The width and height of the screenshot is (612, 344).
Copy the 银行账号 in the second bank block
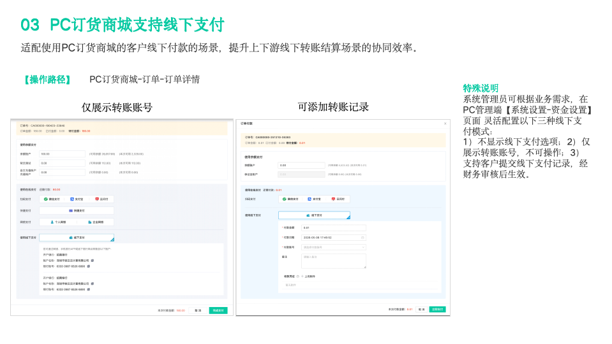[89, 289]
